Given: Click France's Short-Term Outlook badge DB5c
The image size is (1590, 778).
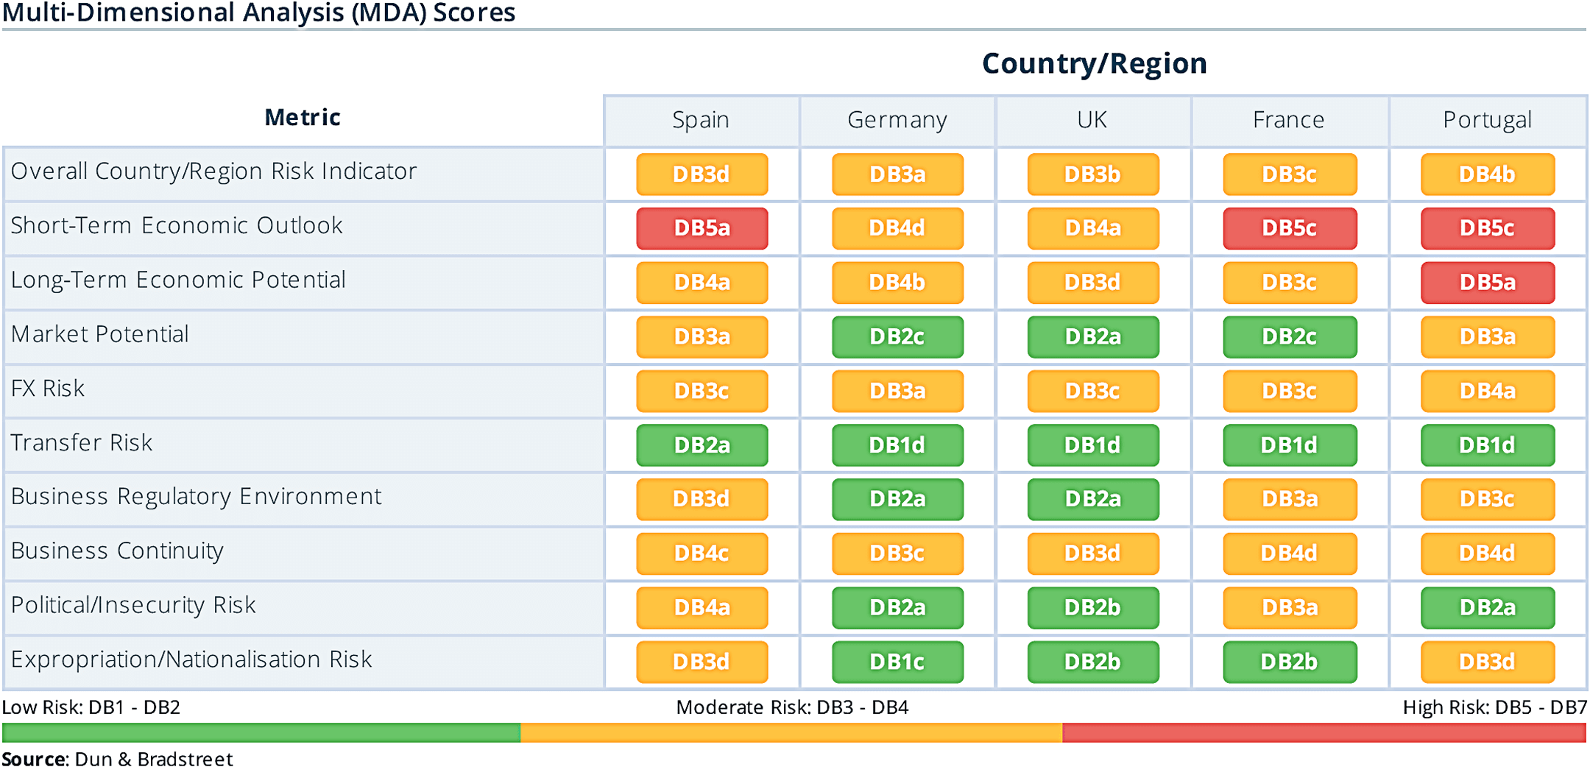Looking at the screenshot, I should (1290, 228).
